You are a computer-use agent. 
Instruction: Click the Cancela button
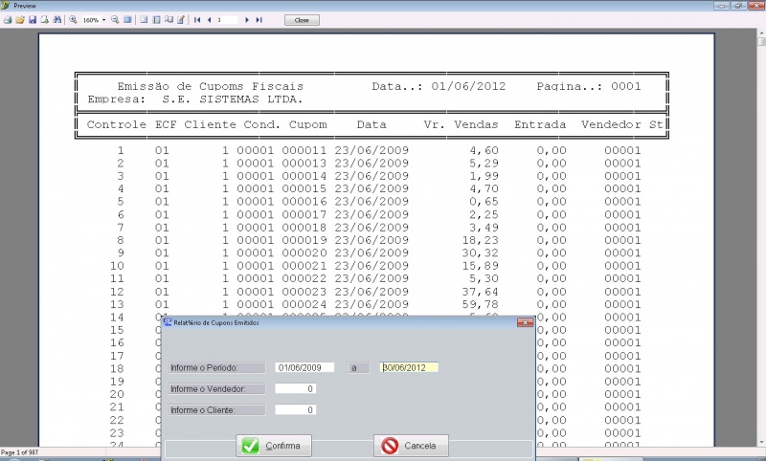click(411, 446)
